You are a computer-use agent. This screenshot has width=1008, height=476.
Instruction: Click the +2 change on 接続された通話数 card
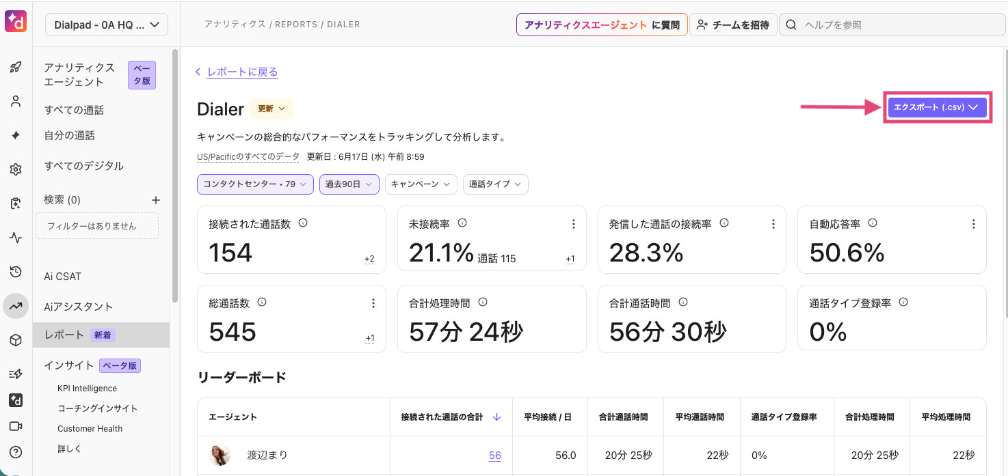point(369,260)
